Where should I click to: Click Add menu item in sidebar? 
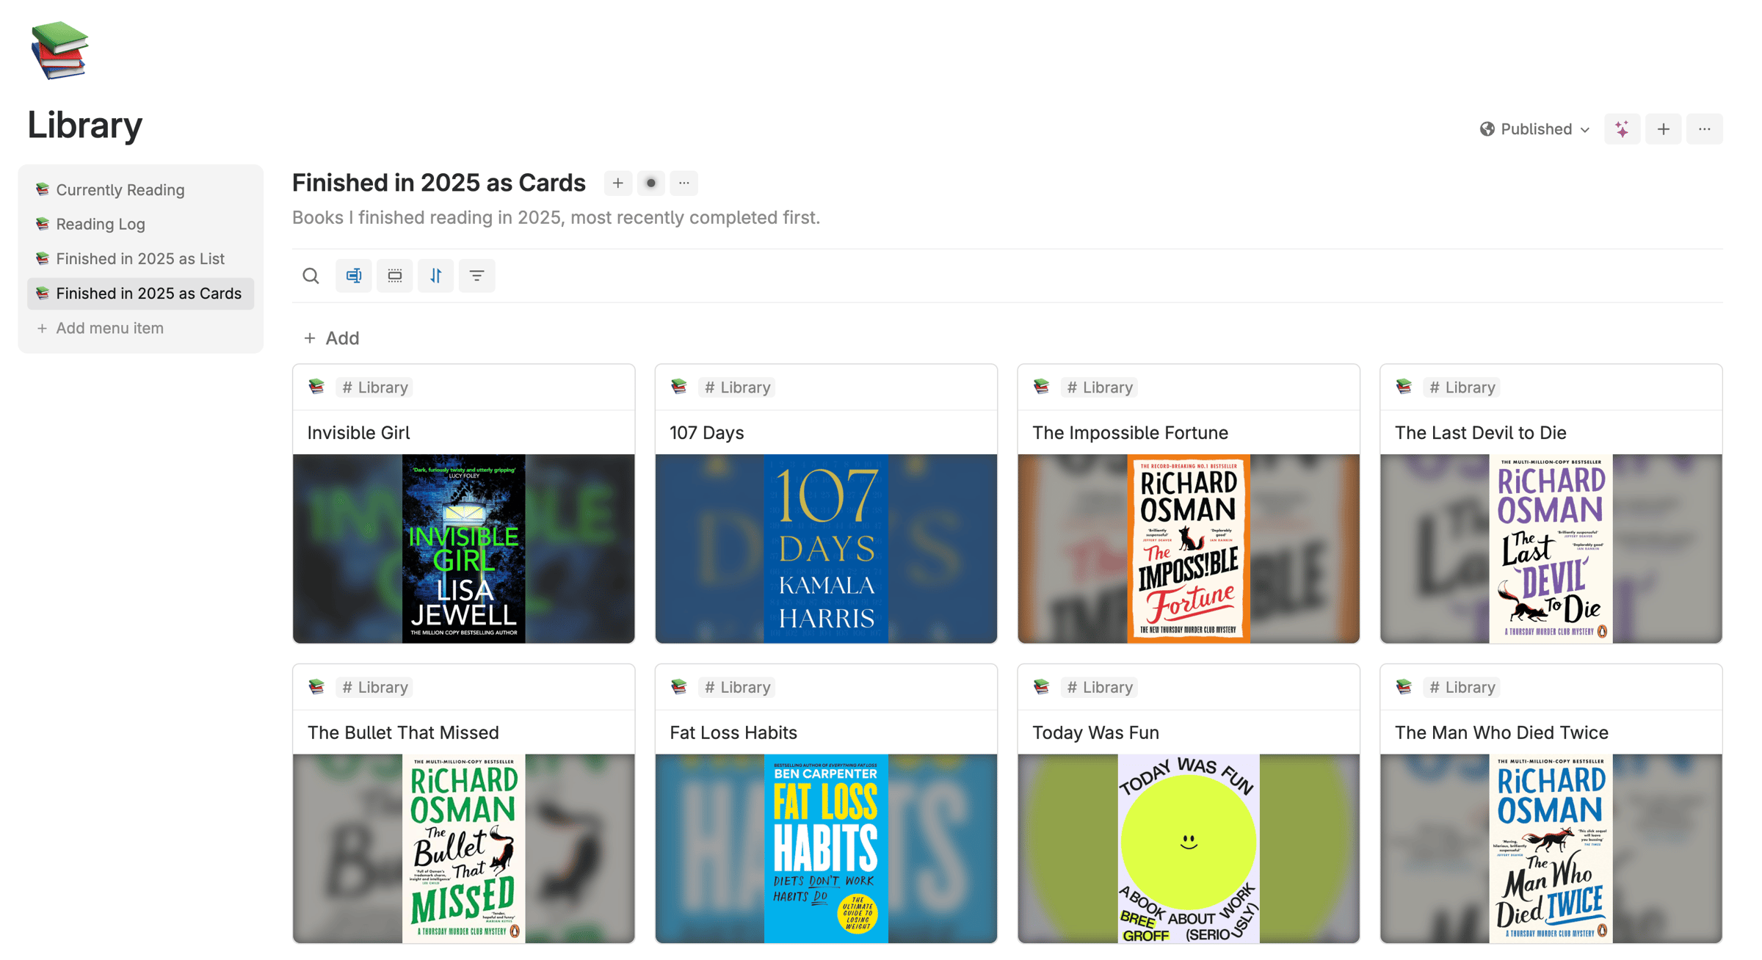[x=109, y=328]
